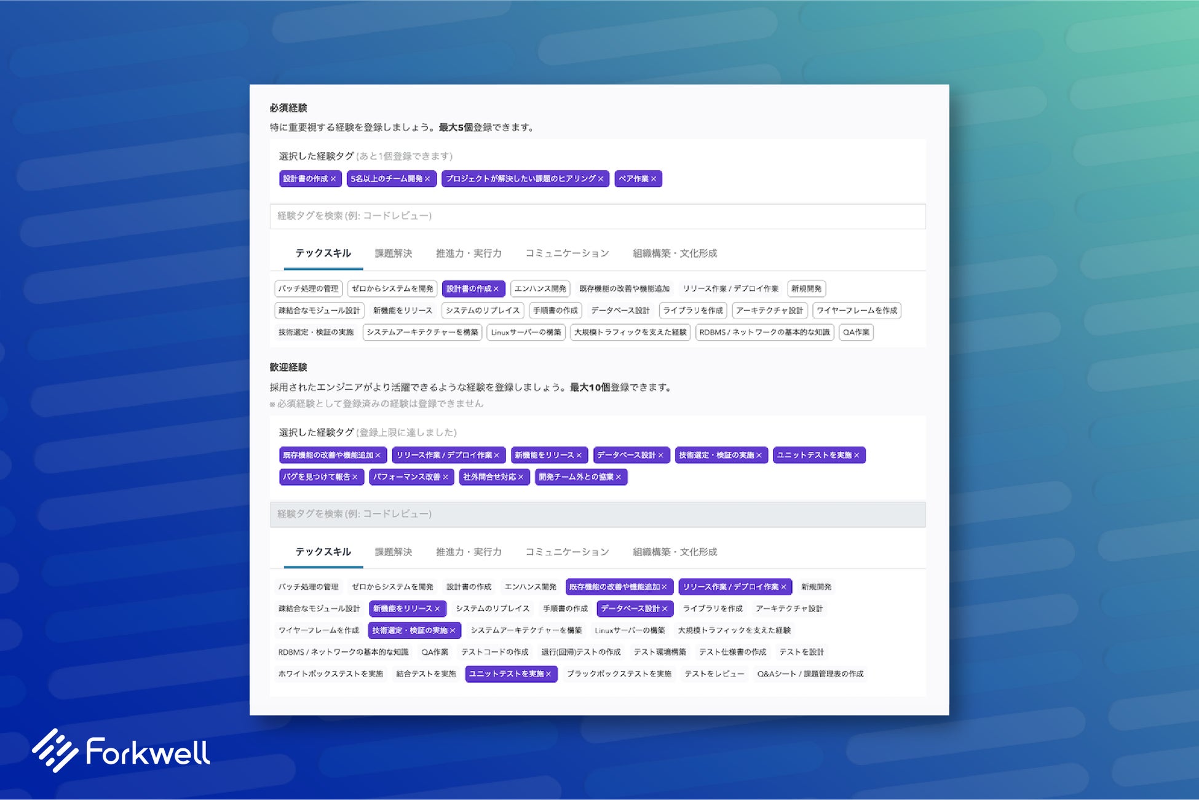Open コミュニケーション tab in required experience section
Viewport: 1199px width, 800px height.
(567, 253)
